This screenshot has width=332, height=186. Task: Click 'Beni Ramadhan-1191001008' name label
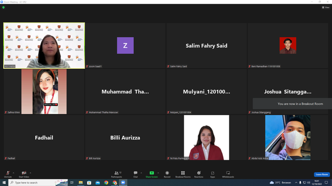coord(266,66)
